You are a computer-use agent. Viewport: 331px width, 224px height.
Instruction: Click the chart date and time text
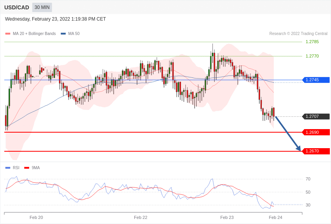[55, 19]
